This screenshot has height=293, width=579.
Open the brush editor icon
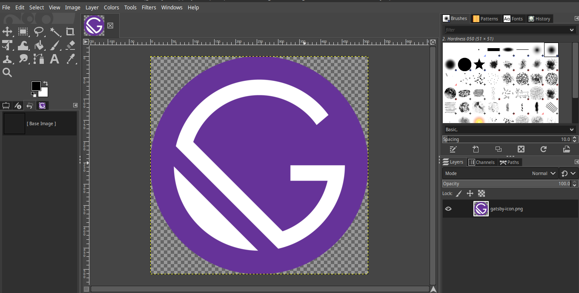[x=453, y=149]
